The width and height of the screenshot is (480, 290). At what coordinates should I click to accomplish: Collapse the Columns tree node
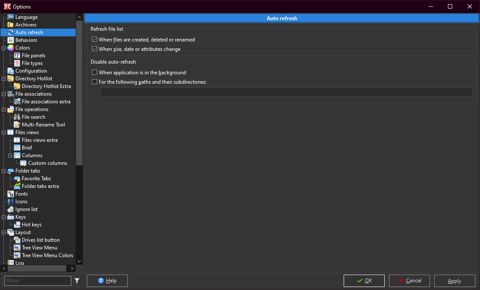click(10, 156)
